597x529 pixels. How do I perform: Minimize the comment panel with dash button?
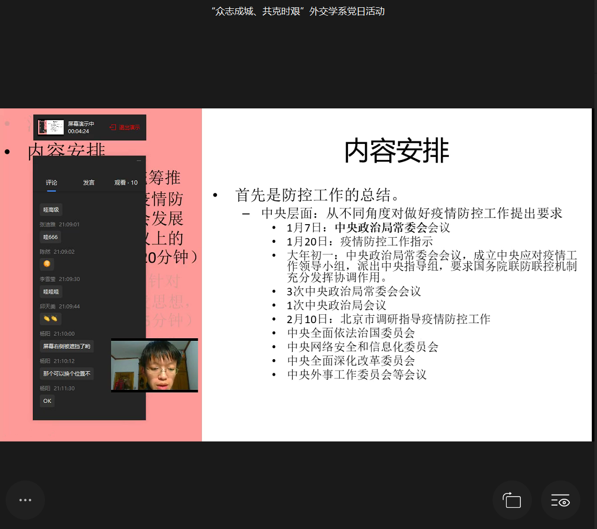(139, 161)
